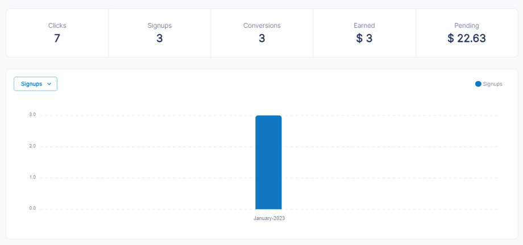Click the Pending amount $ 22.63

[x=467, y=39]
